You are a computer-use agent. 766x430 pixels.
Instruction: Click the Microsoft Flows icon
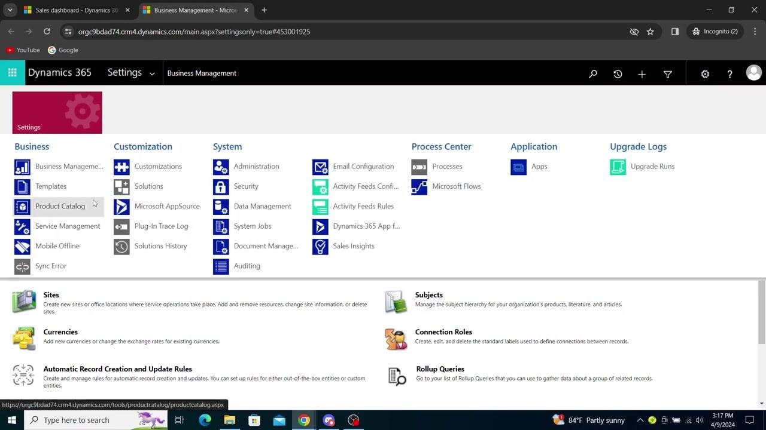pos(420,187)
